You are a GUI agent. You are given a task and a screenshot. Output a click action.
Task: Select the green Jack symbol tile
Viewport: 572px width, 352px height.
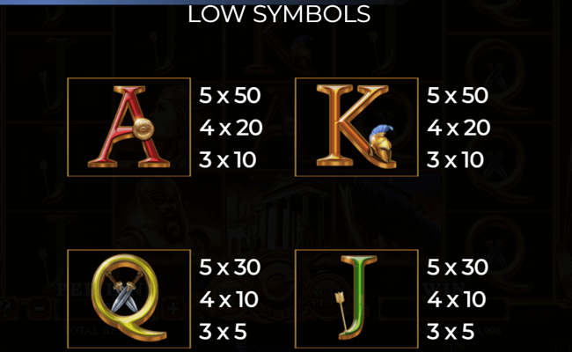[356, 298]
